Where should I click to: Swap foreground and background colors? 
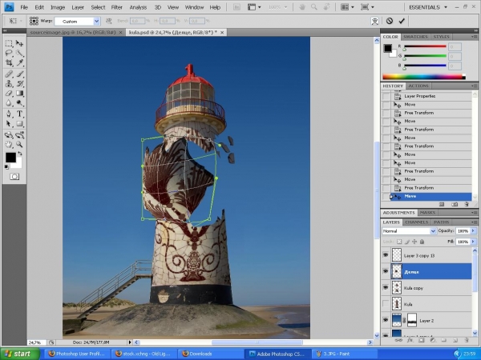pyautogui.click(x=20, y=154)
